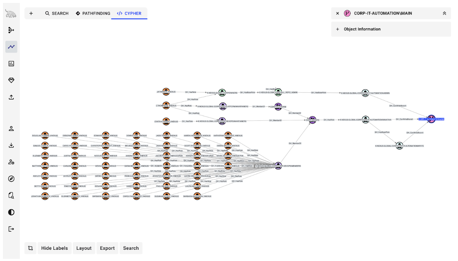Click the compass API explorer icon

point(11,179)
